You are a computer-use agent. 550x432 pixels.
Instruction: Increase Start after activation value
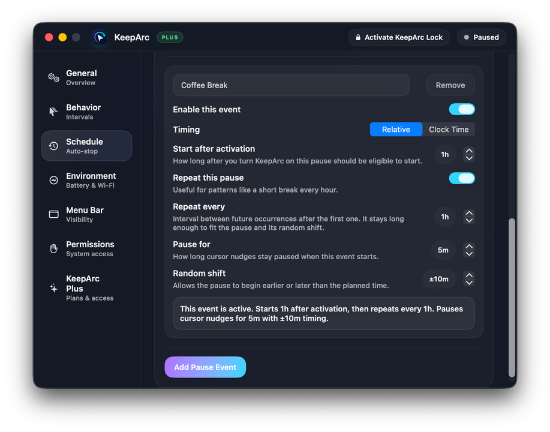469,151
